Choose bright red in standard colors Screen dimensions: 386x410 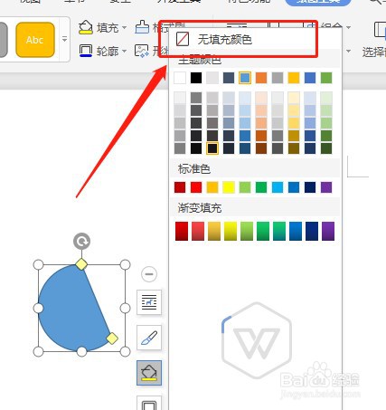196,187
